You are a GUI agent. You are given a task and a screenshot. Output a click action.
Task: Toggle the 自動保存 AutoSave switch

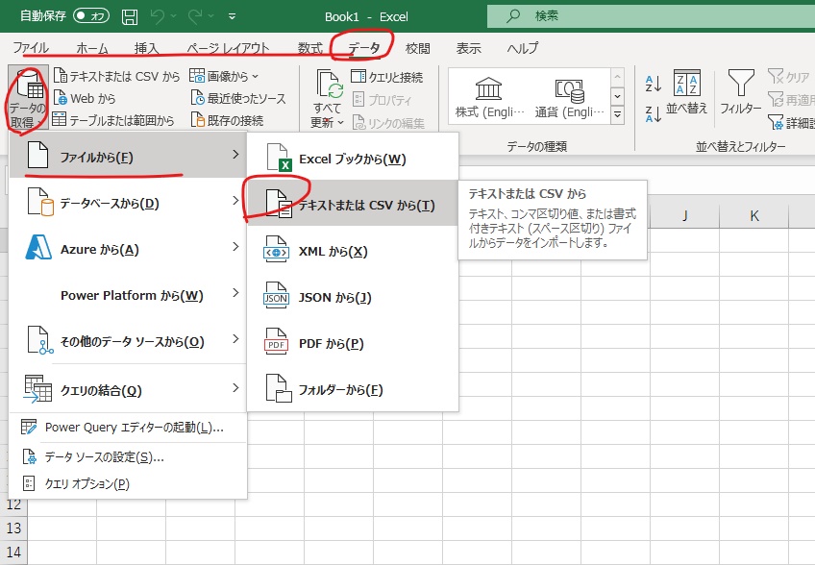pyautogui.click(x=91, y=16)
